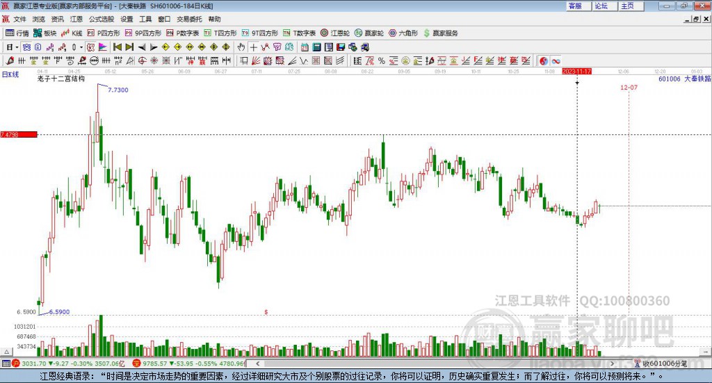Screen dimensions: 712x383
Task: Open the 9T四方形 tool
Action: point(260,33)
